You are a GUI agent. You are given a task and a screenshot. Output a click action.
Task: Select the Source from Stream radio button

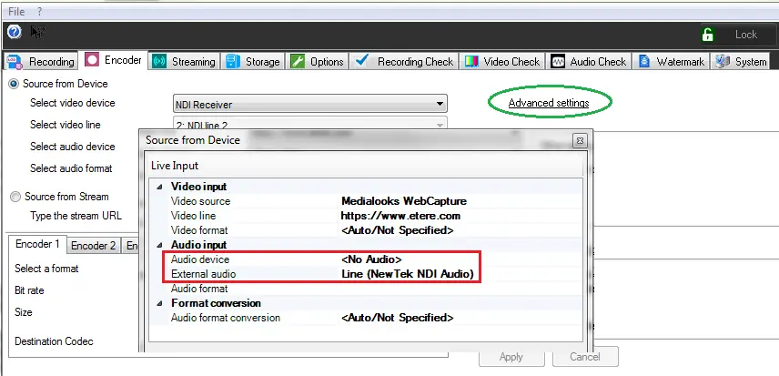click(x=15, y=197)
